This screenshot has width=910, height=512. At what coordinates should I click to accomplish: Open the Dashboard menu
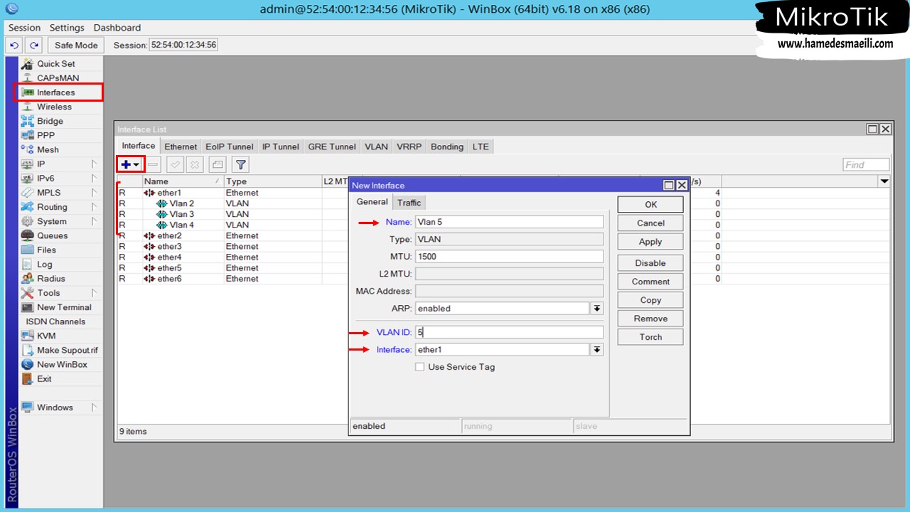pos(117,28)
